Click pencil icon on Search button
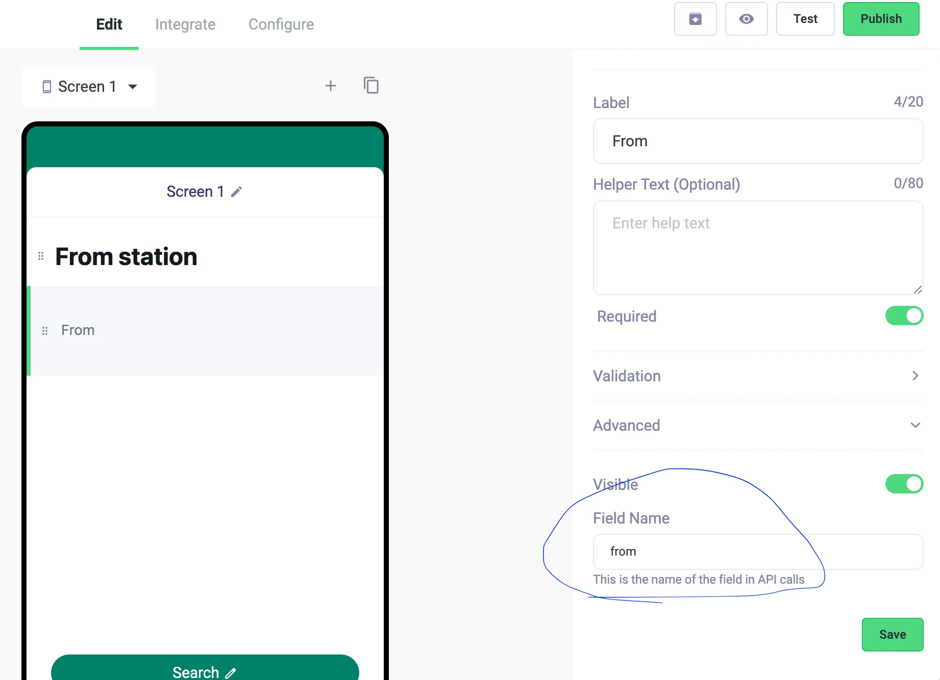 coord(231,673)
